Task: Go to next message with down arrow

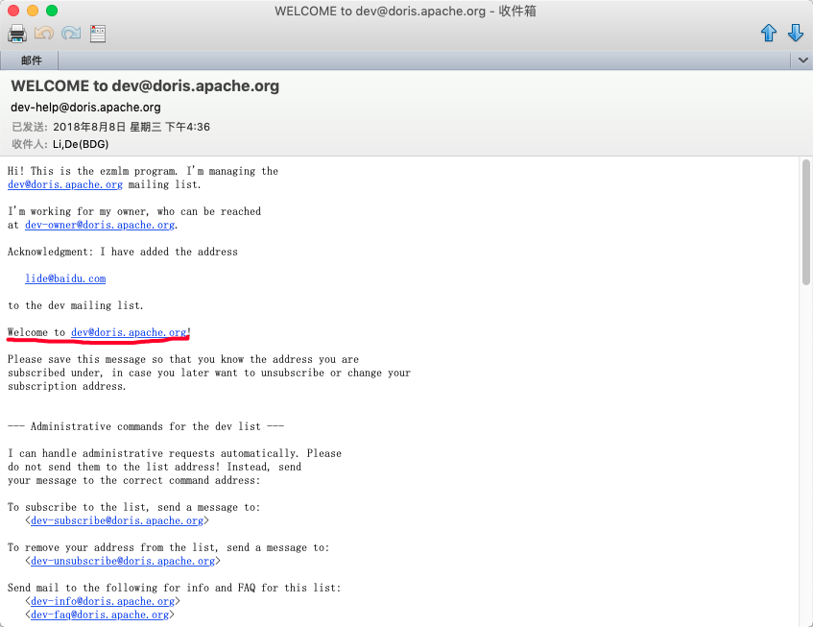Action: pos(795,34)
